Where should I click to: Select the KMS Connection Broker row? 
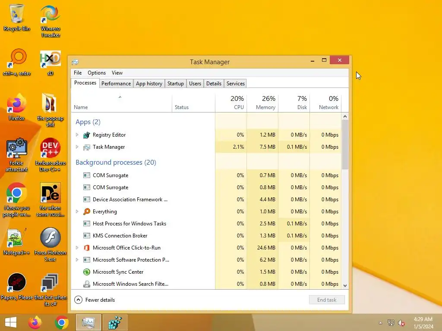click(x=206, y=236)
